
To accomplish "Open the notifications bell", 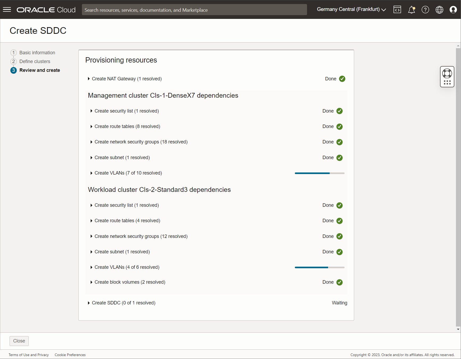I will pyautogui.click(x=411, y=10).
